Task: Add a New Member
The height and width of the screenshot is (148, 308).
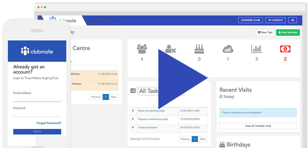Action: (x=288, y=33)
